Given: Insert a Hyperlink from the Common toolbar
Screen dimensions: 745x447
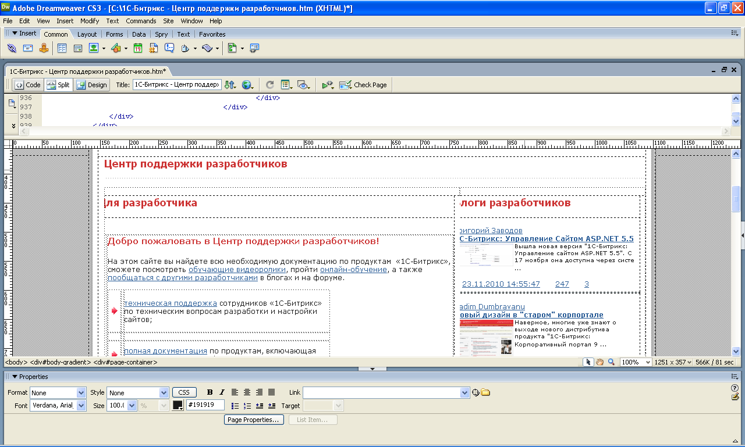Looking at the screenshot, I should [12, 48].
